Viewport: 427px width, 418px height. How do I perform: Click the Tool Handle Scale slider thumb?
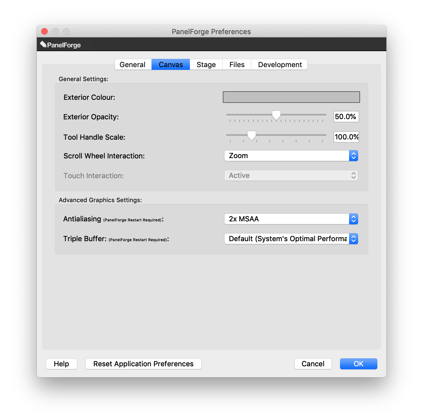coord(251,136)
